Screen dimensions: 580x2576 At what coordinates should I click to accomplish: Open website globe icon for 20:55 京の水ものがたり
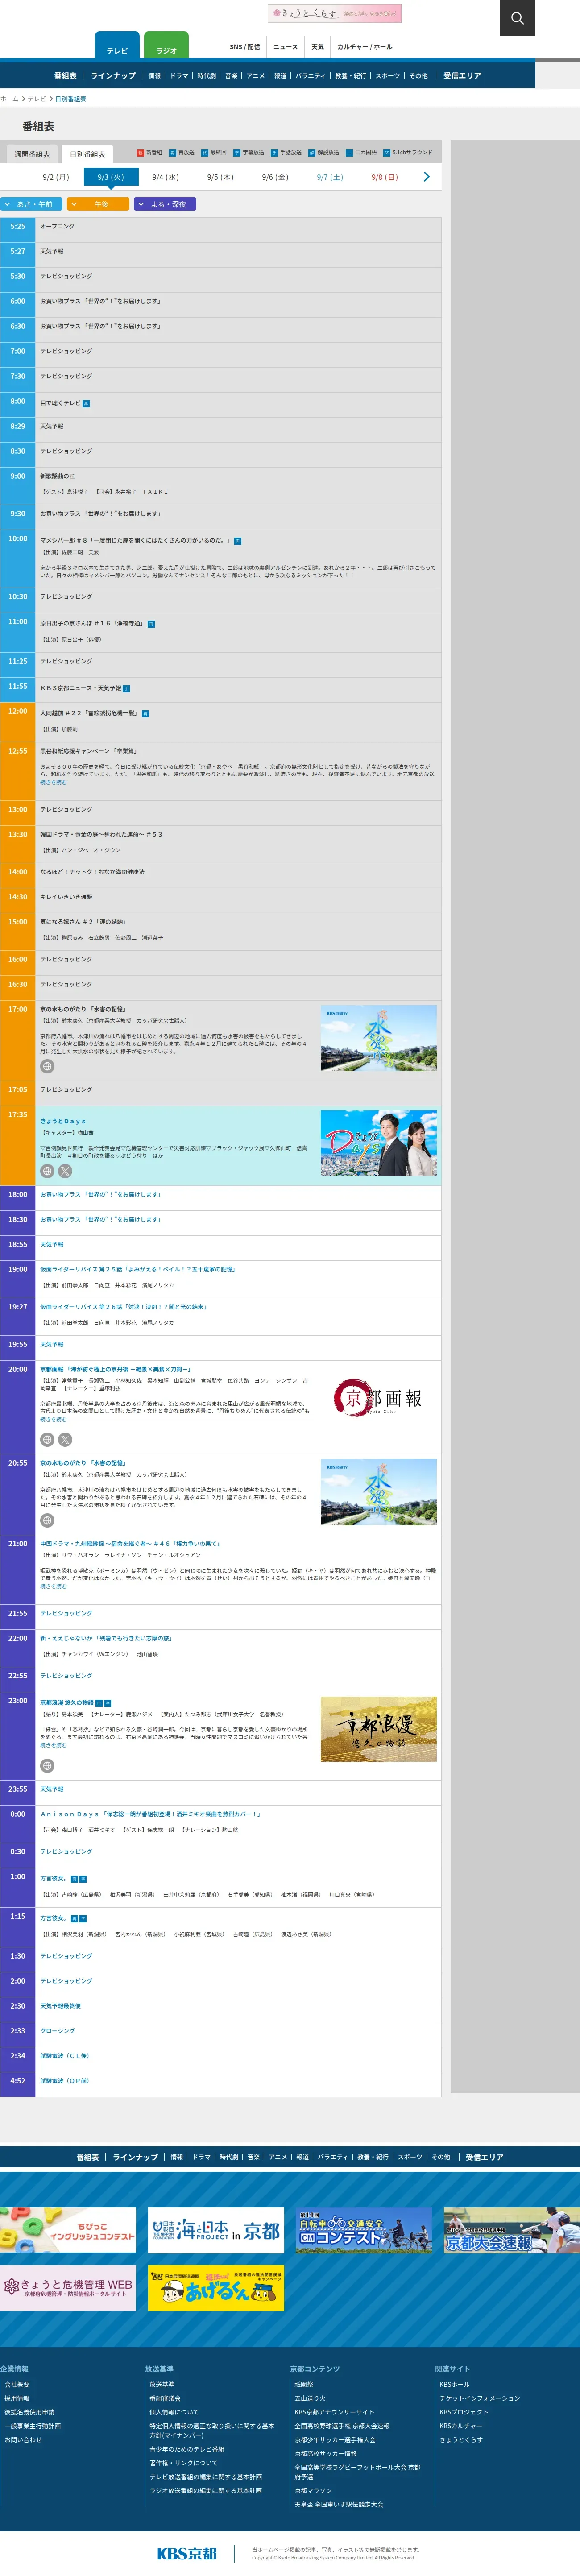tap(47, 1520)
